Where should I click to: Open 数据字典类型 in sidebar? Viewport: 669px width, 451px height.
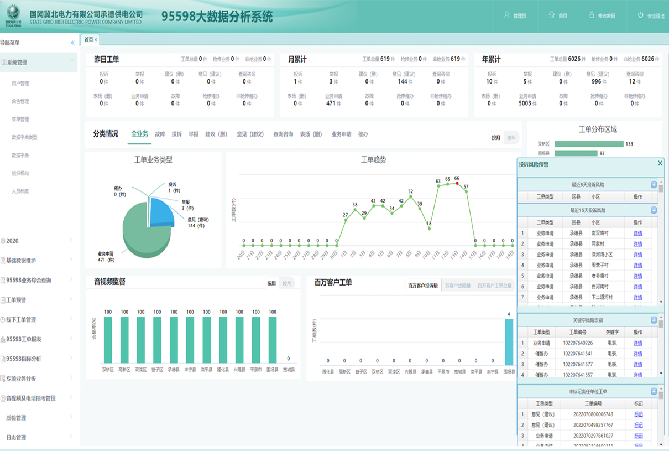click(x=25, y=137)
